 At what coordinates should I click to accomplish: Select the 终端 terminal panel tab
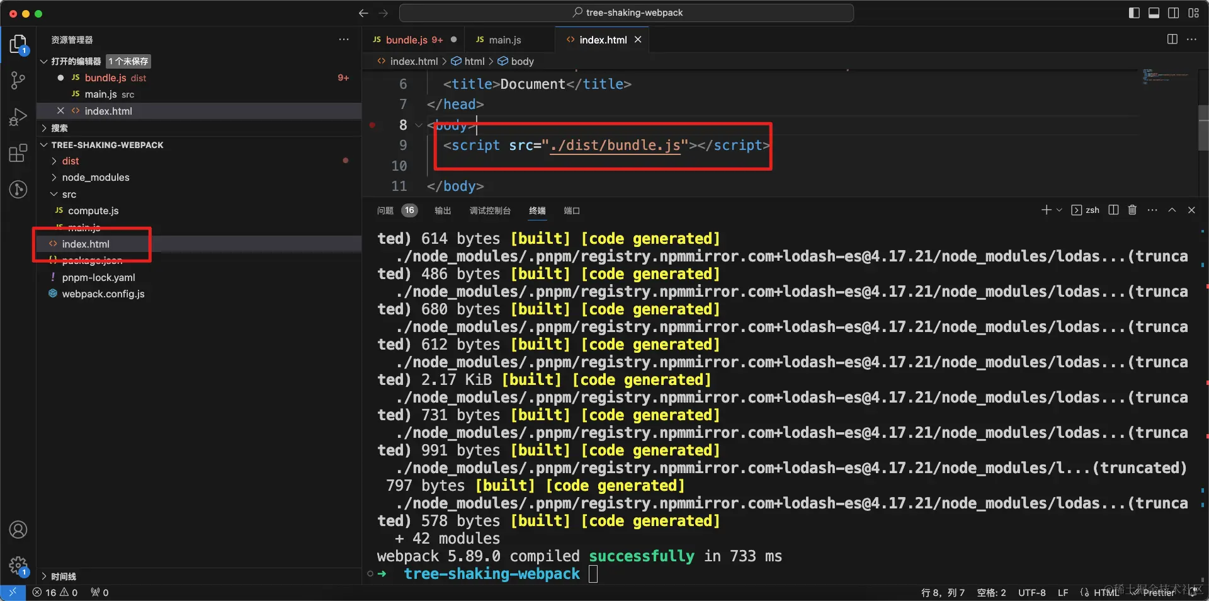point(537,210)
